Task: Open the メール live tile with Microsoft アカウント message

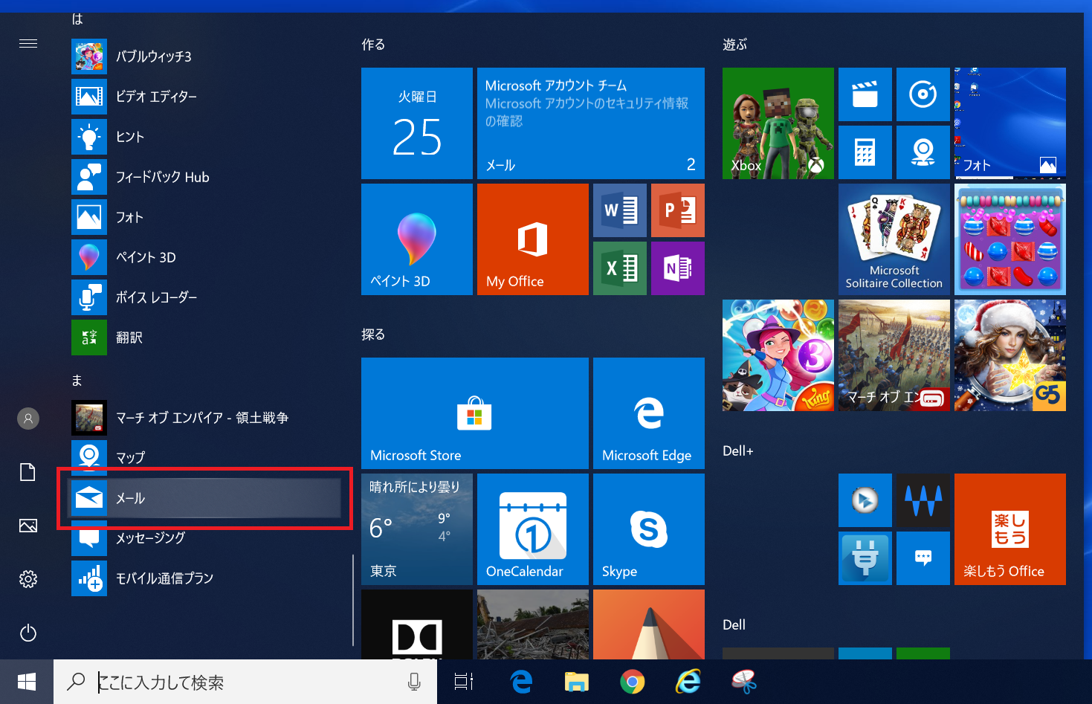Action: [591, 123]
